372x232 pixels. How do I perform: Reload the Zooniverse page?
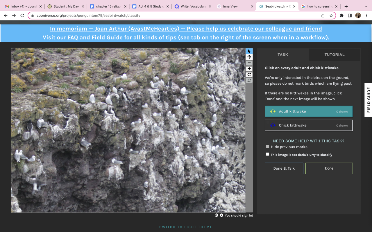point(22,15)
